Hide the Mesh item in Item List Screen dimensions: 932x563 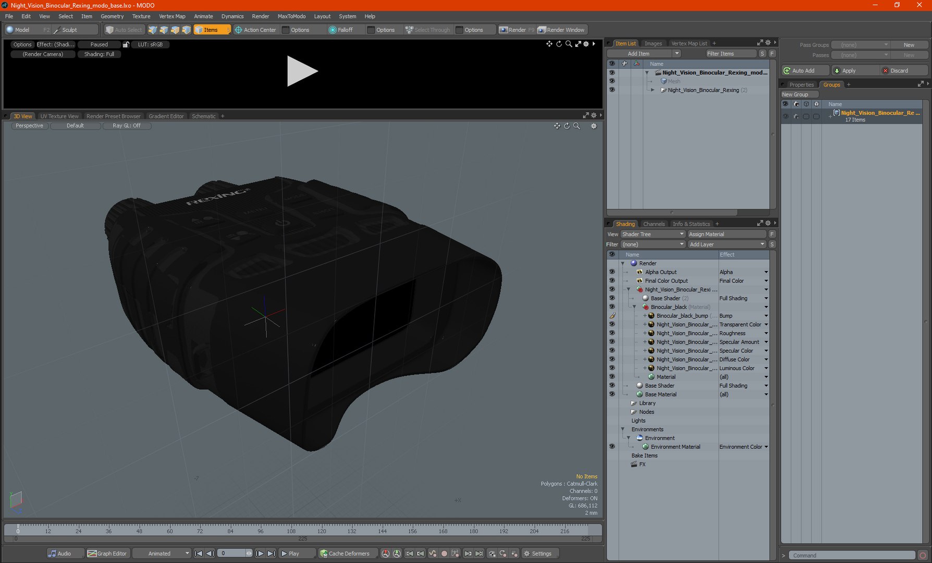pos(612,81)
